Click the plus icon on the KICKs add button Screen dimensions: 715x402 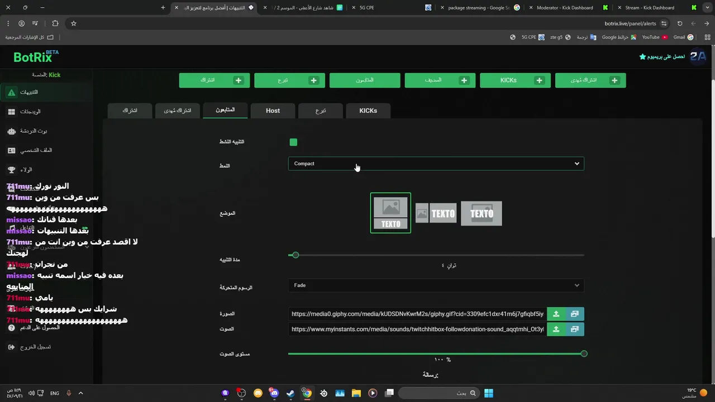539,80
